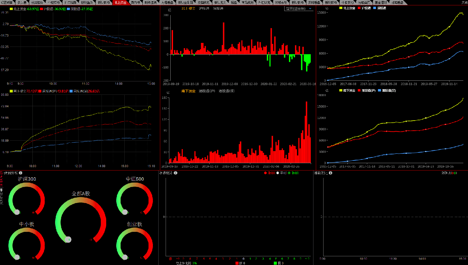
Task: Open the 每天(近半年) period dropdown
Action: (x=299, y=8)
